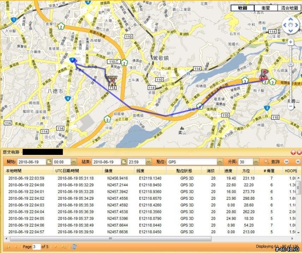Collapse the panel with the red up-arrow icon
Screen dimensions: 302x253
click(293, 153)
